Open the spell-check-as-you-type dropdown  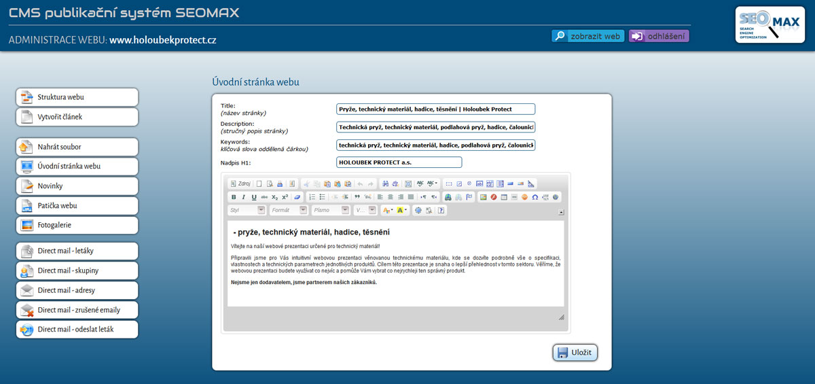click(433, 184)
